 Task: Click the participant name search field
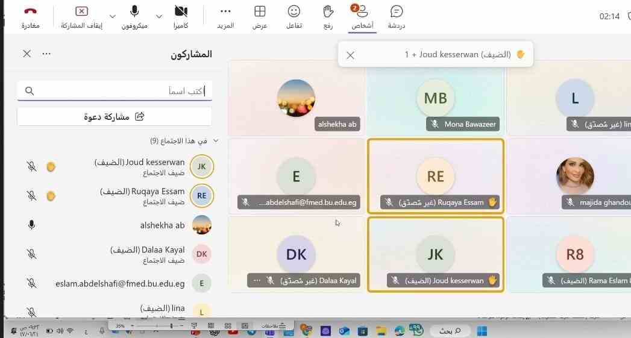coord(115,91)
